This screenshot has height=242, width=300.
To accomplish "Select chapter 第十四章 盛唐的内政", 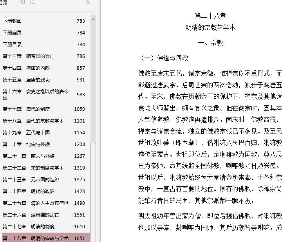I will (26, 68).
